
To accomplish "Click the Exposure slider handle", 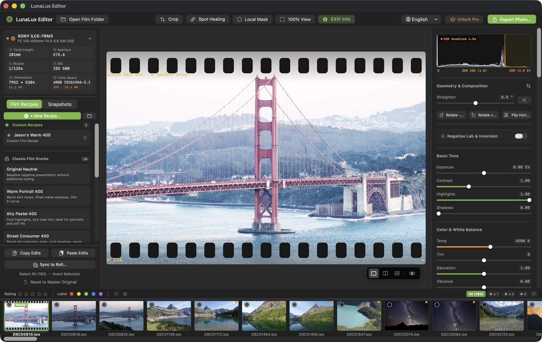I will (484, 173).
